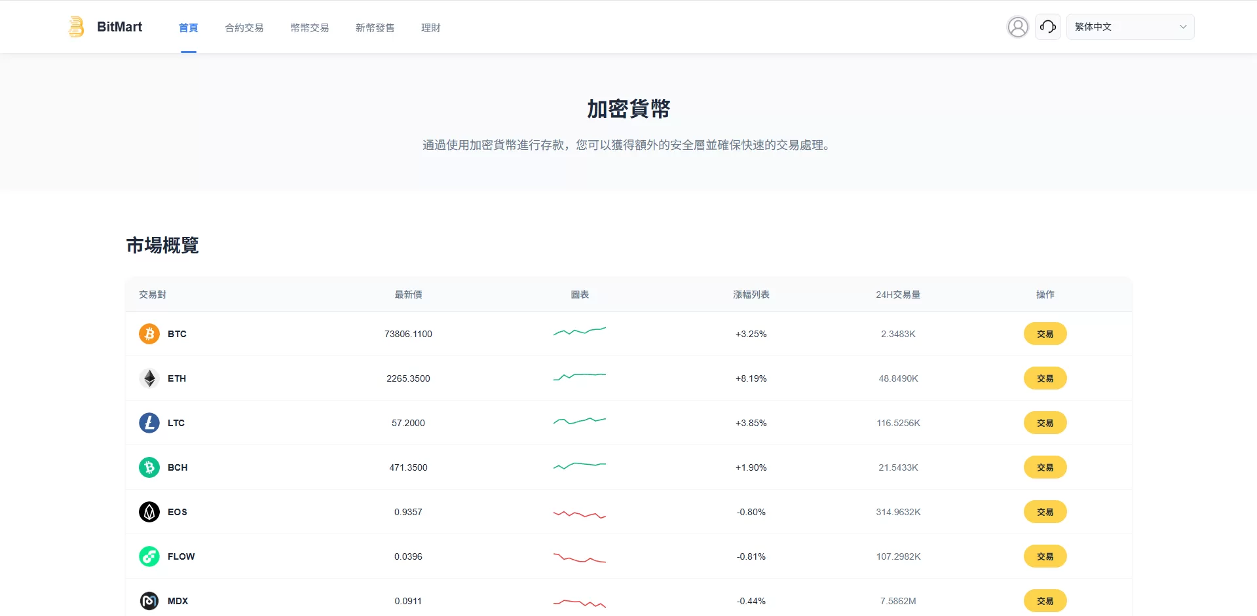Click the BTC price trend chart

[x=580, y=332]
